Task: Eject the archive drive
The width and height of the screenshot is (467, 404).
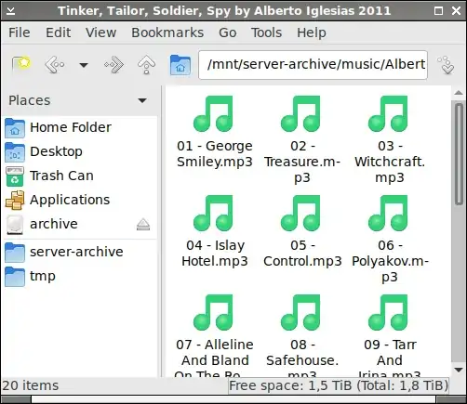Action: coord(143,225)
